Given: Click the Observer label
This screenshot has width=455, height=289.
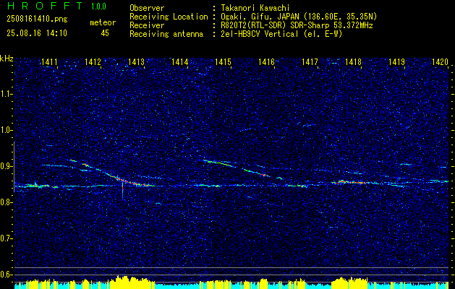Looking at the screenshot, I should tap(147, 8).
